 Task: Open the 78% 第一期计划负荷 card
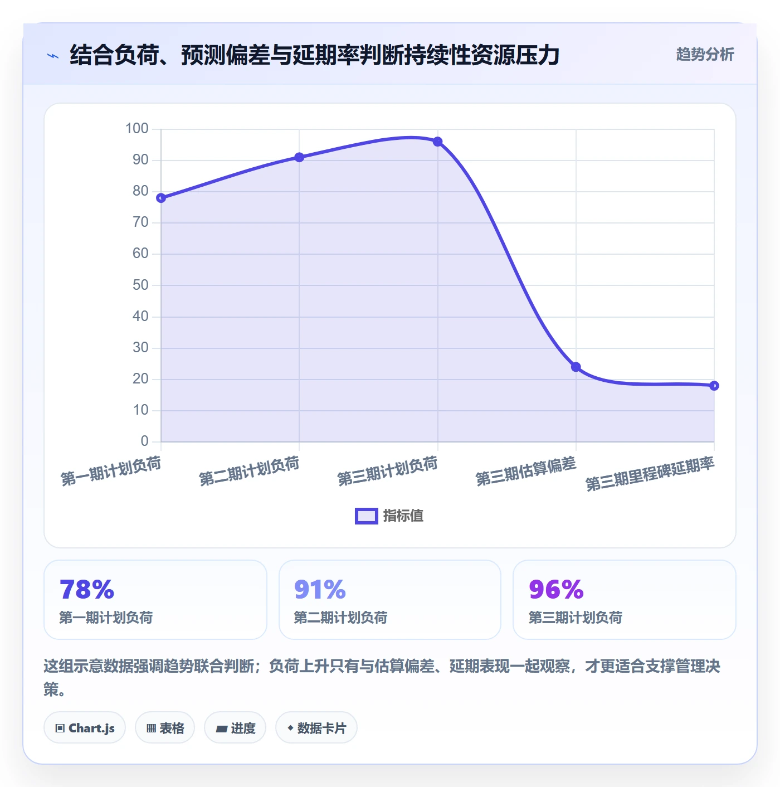tap(155, 600)
